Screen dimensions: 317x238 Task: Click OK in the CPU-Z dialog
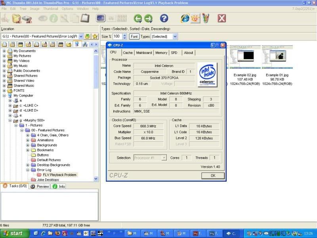[x=213, y=176]
